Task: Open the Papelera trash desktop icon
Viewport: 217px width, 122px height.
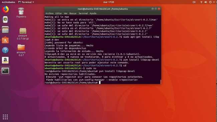Action: tap(21, 13)
